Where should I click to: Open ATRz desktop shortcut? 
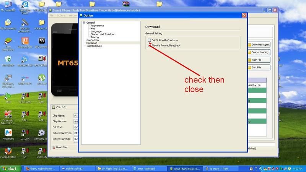pyautogui.click(x=42, y=116)
